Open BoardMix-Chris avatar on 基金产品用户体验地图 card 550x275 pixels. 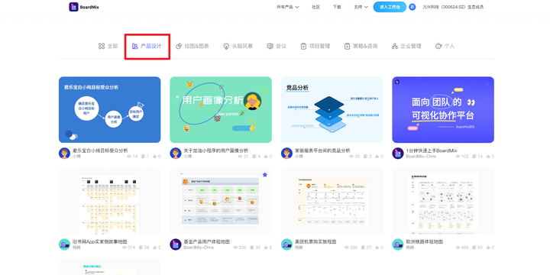coord(176,244)
